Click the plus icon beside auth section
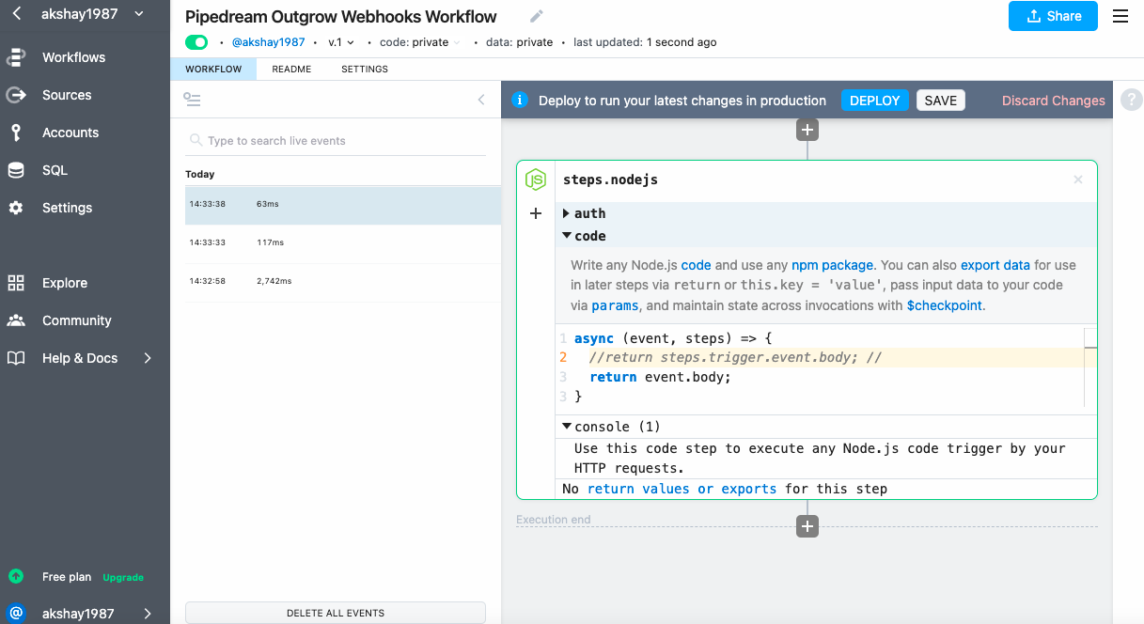The height and width of the screenshot is (624, 1144). [536, 213]
